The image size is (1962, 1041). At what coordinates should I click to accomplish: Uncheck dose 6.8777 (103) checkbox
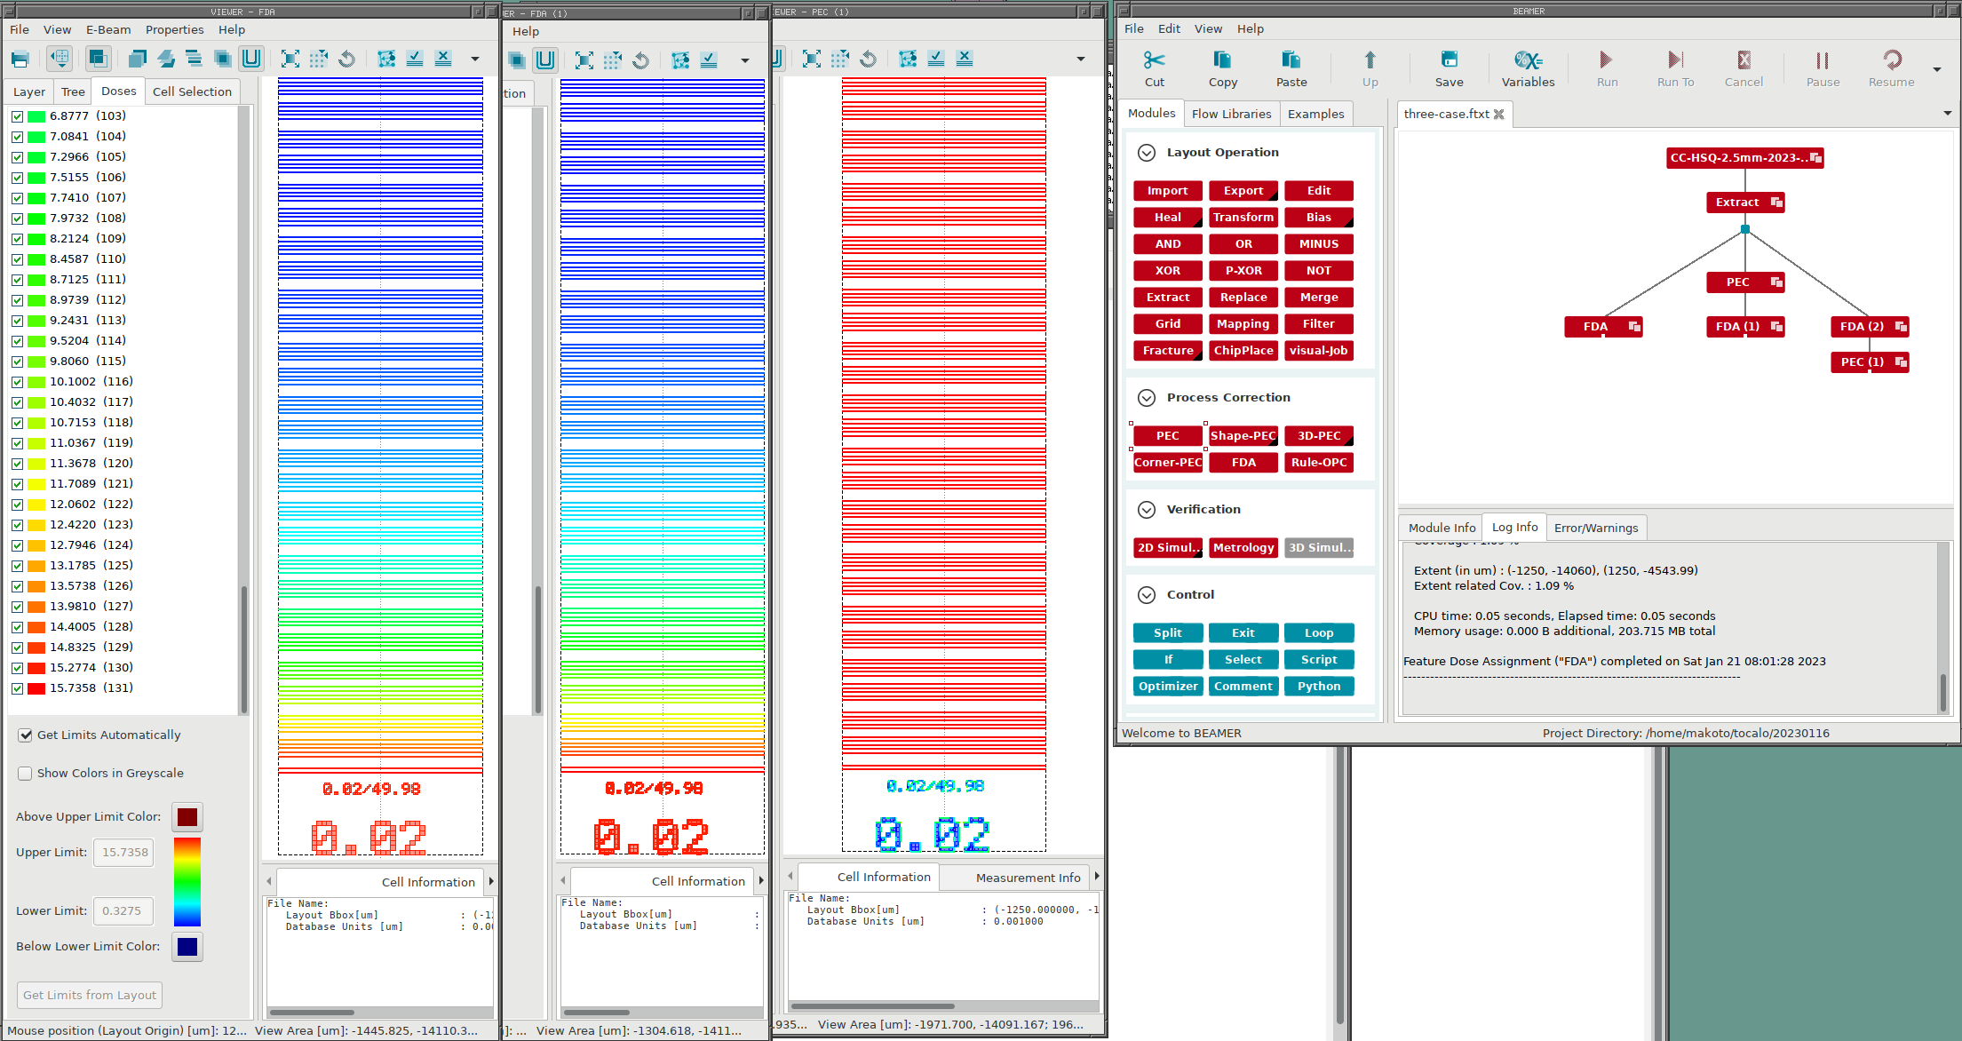point(17,116)
